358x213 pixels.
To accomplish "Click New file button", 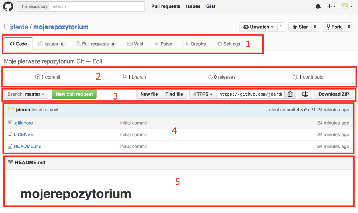I will pos(149,94).
